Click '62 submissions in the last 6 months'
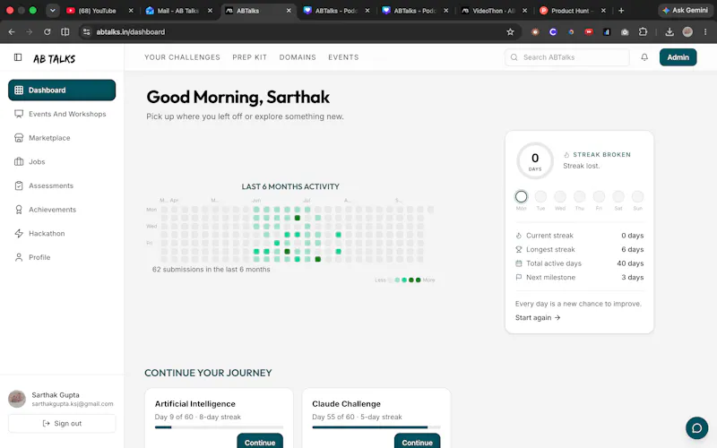This screenshot has height=448, width=717. 212,270
